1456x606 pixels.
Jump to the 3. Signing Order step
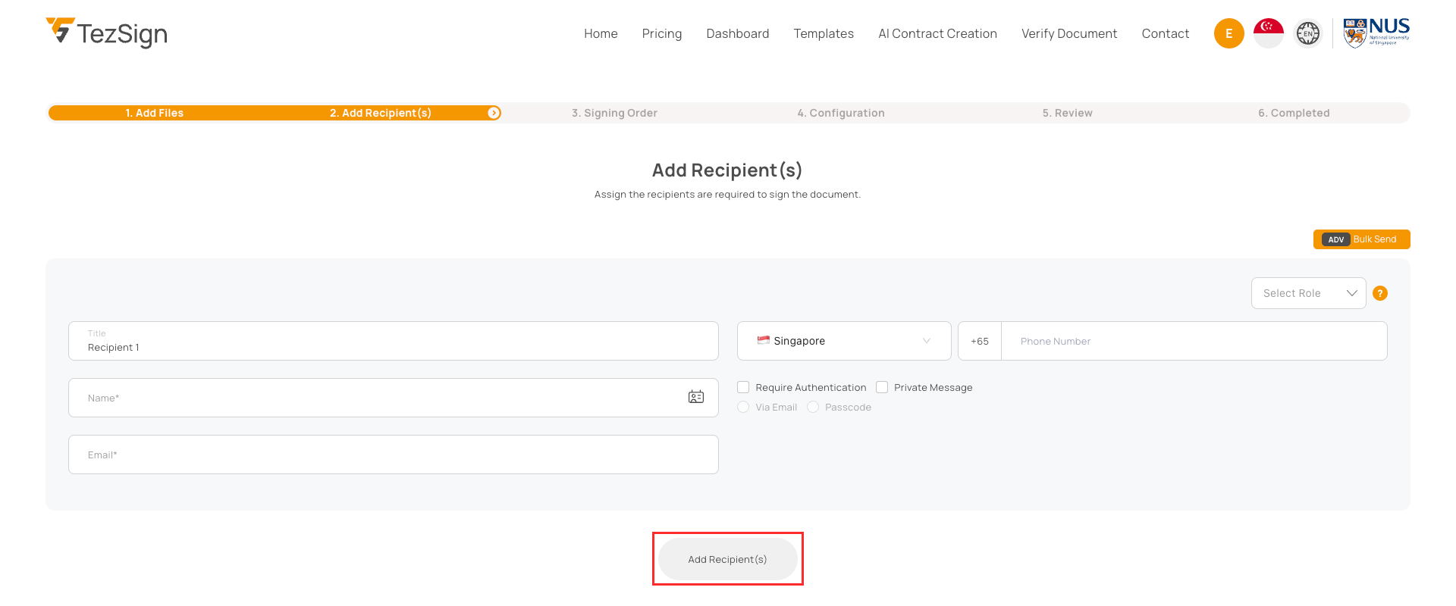click(614, 113)
